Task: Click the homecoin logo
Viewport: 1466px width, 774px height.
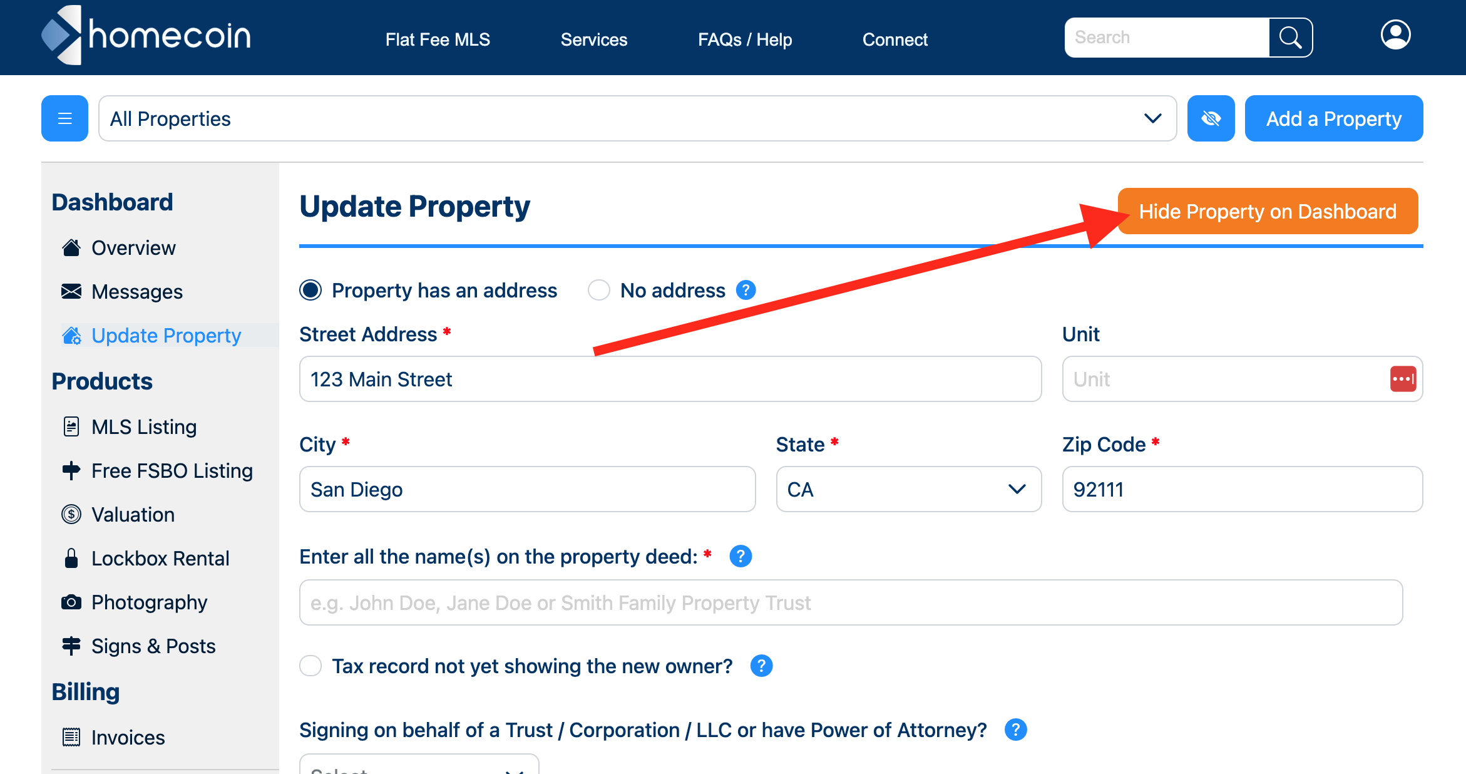Action: point(146,35)
